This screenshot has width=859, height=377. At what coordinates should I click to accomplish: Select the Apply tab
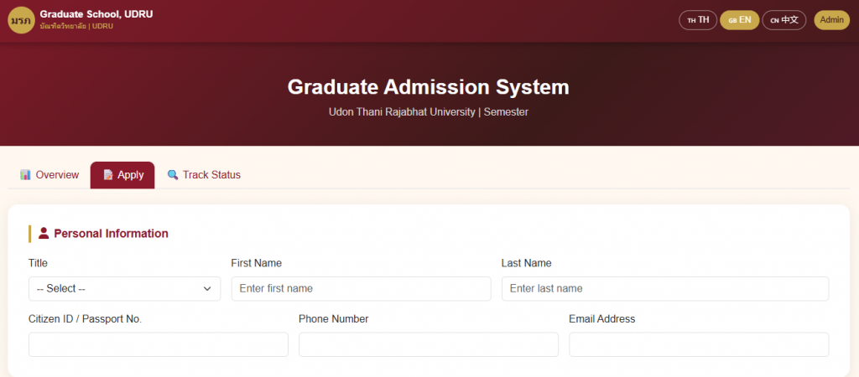122,175
